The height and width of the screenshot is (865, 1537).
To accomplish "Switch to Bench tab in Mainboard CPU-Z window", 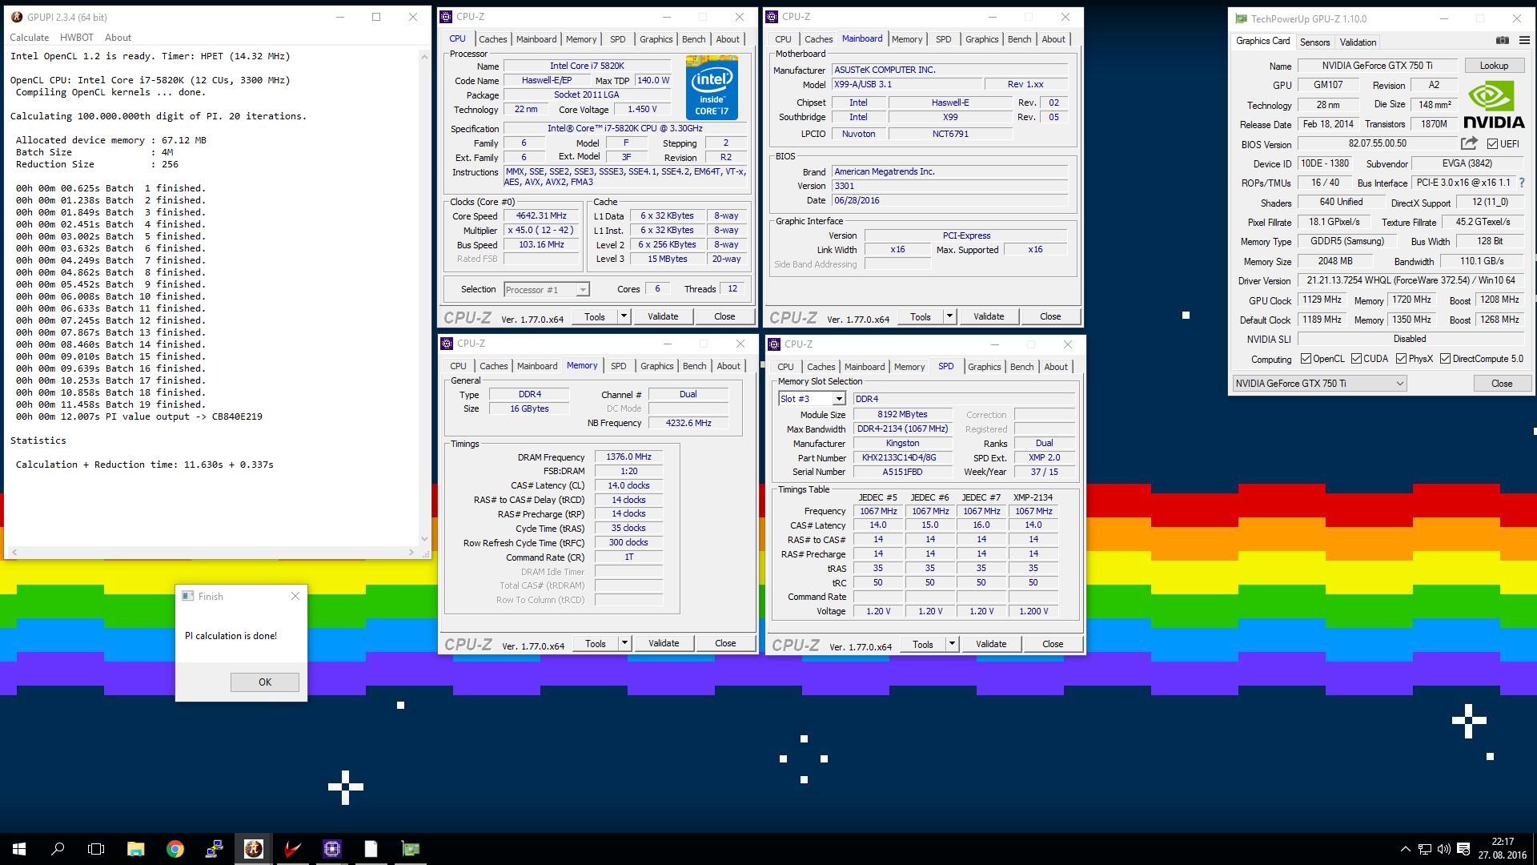I will [1019, 39].
